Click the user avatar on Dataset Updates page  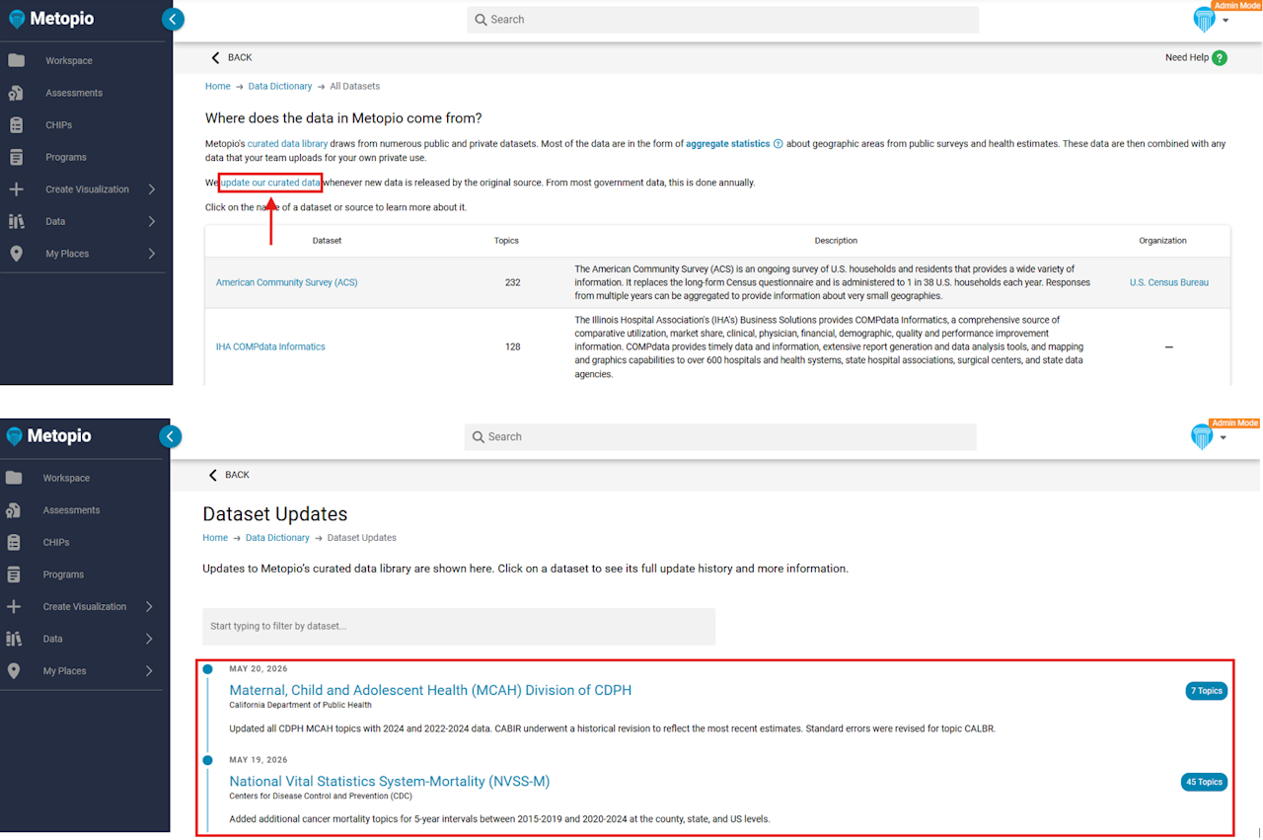click(1202, 437)
